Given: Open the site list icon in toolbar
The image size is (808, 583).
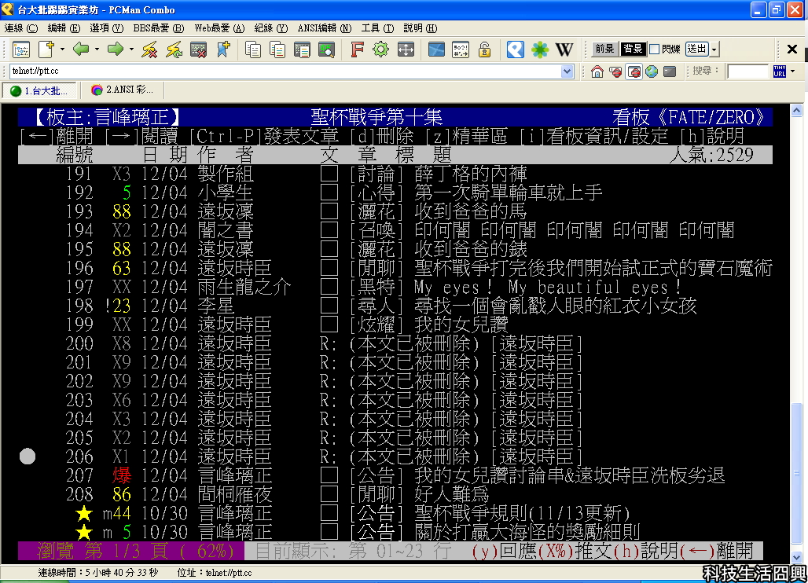Looking at the screenshot, I should pos(21,49).
